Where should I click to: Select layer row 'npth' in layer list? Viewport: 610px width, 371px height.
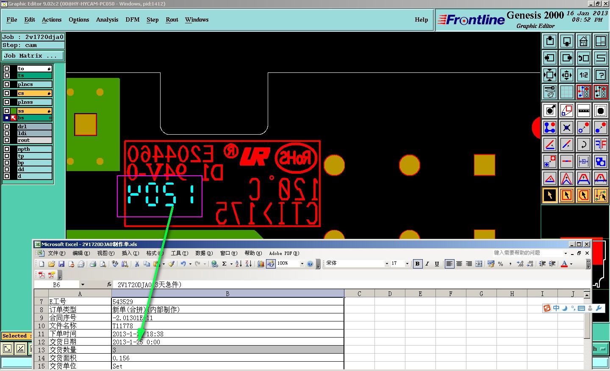click(34, 149)
